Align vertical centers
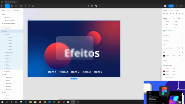Viewport: 185px width, 104px height. pos(176,14)
